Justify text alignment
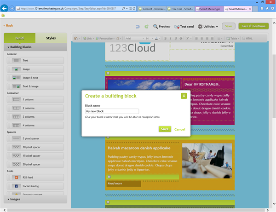The width and height of the screenshot is (276, 212). [x=212, y=38]
